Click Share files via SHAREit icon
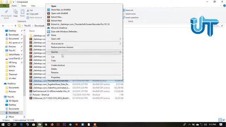 point(49,10)
